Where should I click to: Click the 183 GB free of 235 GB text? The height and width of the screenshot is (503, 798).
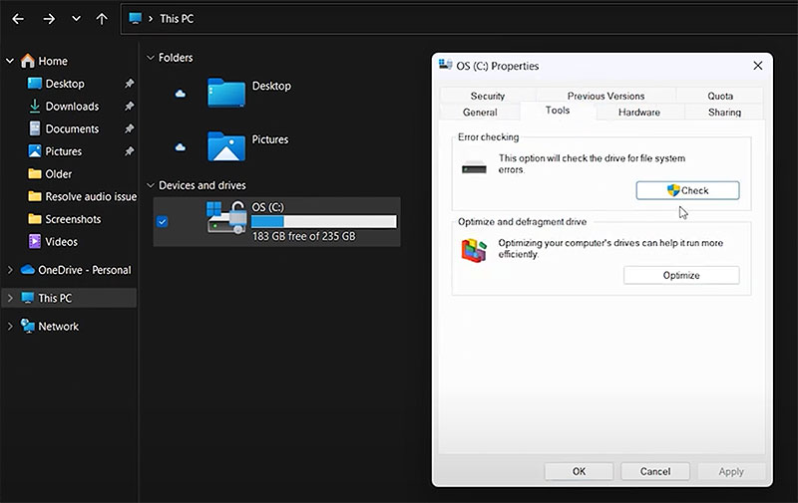point(304,236)
